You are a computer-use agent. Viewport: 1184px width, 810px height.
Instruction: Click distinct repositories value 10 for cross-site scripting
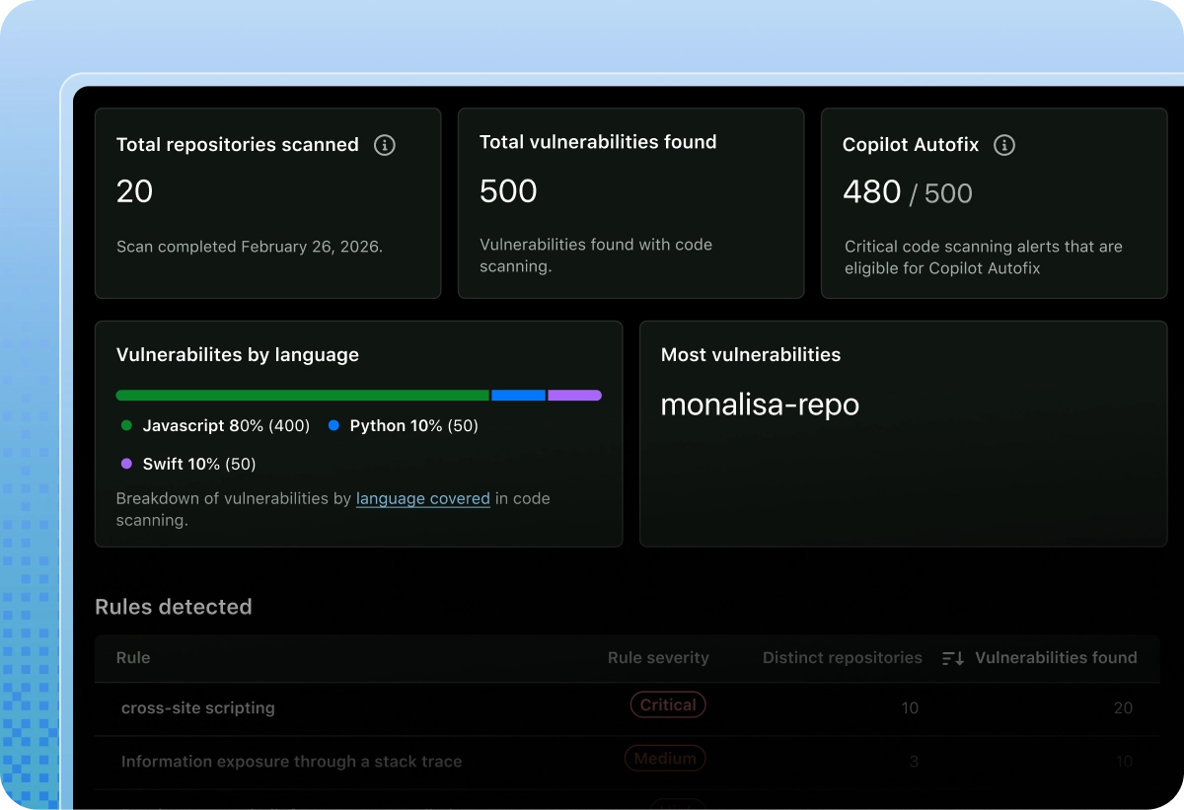[910, 708]
